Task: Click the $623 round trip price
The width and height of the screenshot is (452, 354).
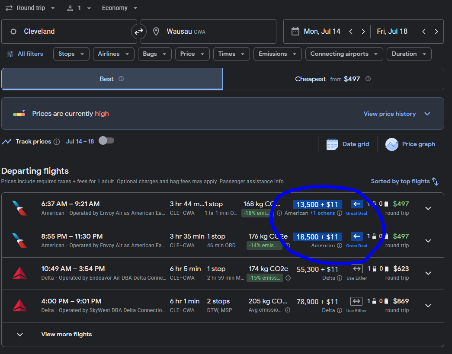Action: 401,269
